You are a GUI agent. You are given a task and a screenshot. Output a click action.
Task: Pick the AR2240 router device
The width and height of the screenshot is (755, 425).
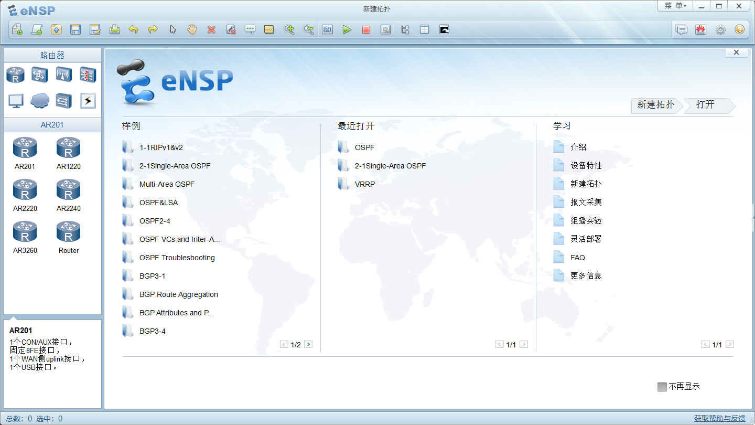point(68,195)
